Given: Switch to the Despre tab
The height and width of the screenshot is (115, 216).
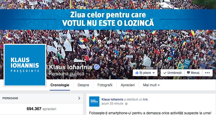Looking at the screenshot, I should click(x=83, y=85).
